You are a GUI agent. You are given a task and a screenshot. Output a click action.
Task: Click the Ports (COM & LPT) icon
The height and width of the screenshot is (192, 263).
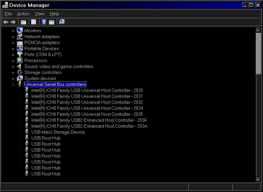[x=20, y=54]
